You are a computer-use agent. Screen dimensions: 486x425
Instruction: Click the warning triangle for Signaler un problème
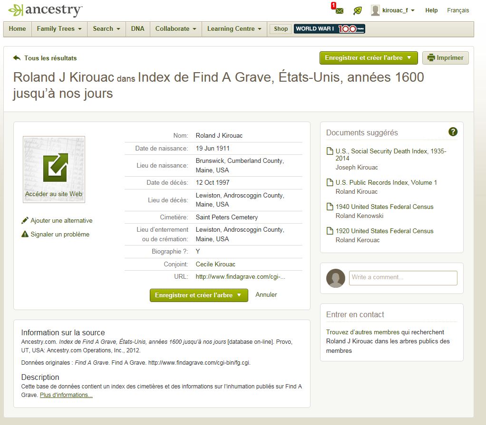[x=25, y=234]
